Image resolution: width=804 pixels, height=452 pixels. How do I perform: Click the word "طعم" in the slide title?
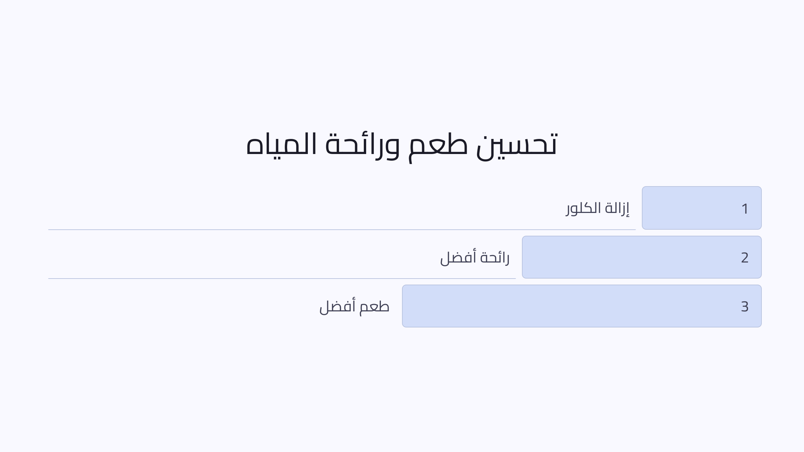[x=438, y=145]
